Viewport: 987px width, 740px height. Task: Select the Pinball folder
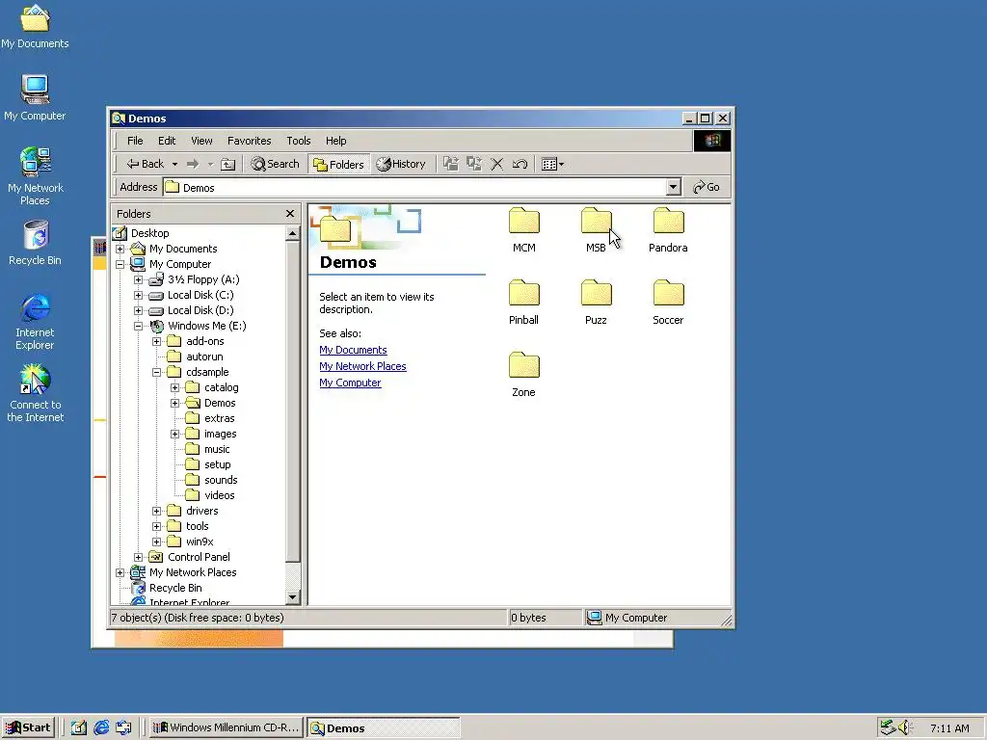523,302
